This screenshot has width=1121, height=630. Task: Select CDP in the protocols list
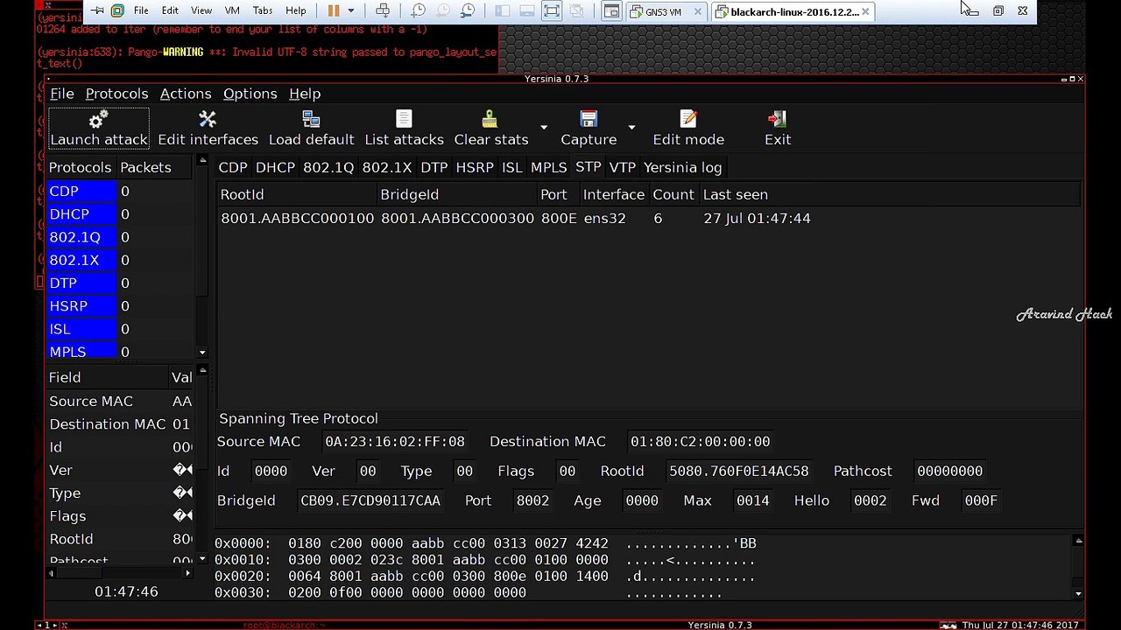pyautogui.click(x=81, y=191)
